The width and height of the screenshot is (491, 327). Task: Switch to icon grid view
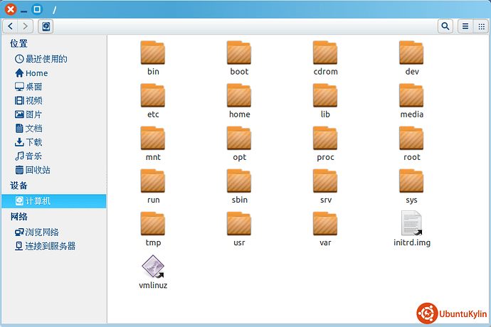(x=481, y=26)
